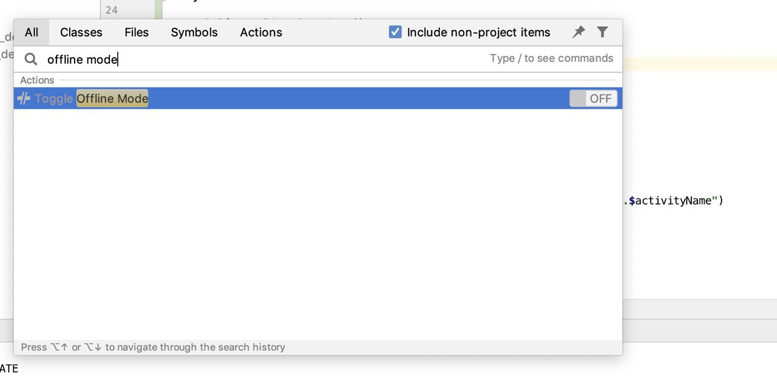Go to the Actions tab

261,32
